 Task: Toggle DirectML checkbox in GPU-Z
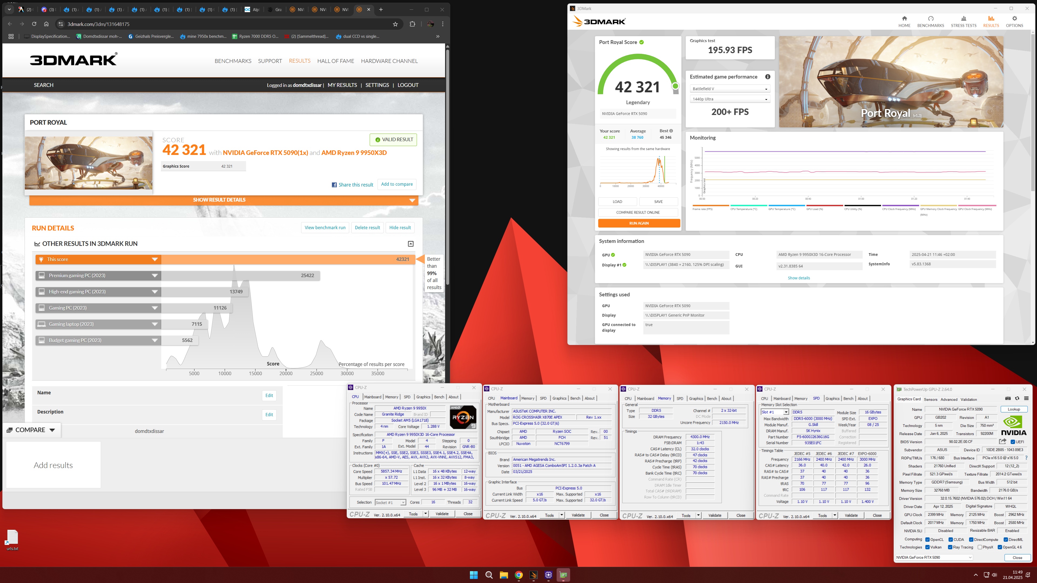[x=1006, y=540]
